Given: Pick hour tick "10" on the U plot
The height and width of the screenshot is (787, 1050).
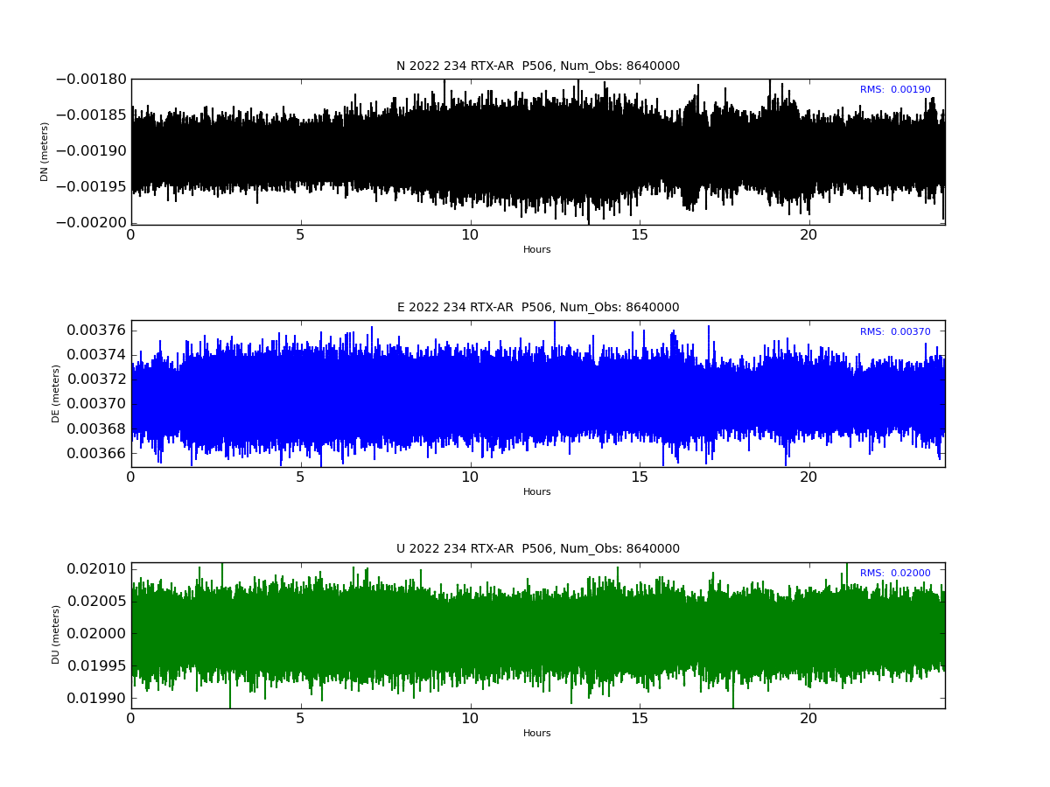Looking at the screenshot, I should click(470, 719).
